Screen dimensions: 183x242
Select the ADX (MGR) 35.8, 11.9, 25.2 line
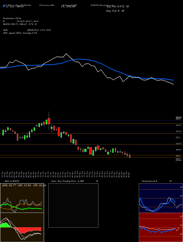(x=27, y=30)
